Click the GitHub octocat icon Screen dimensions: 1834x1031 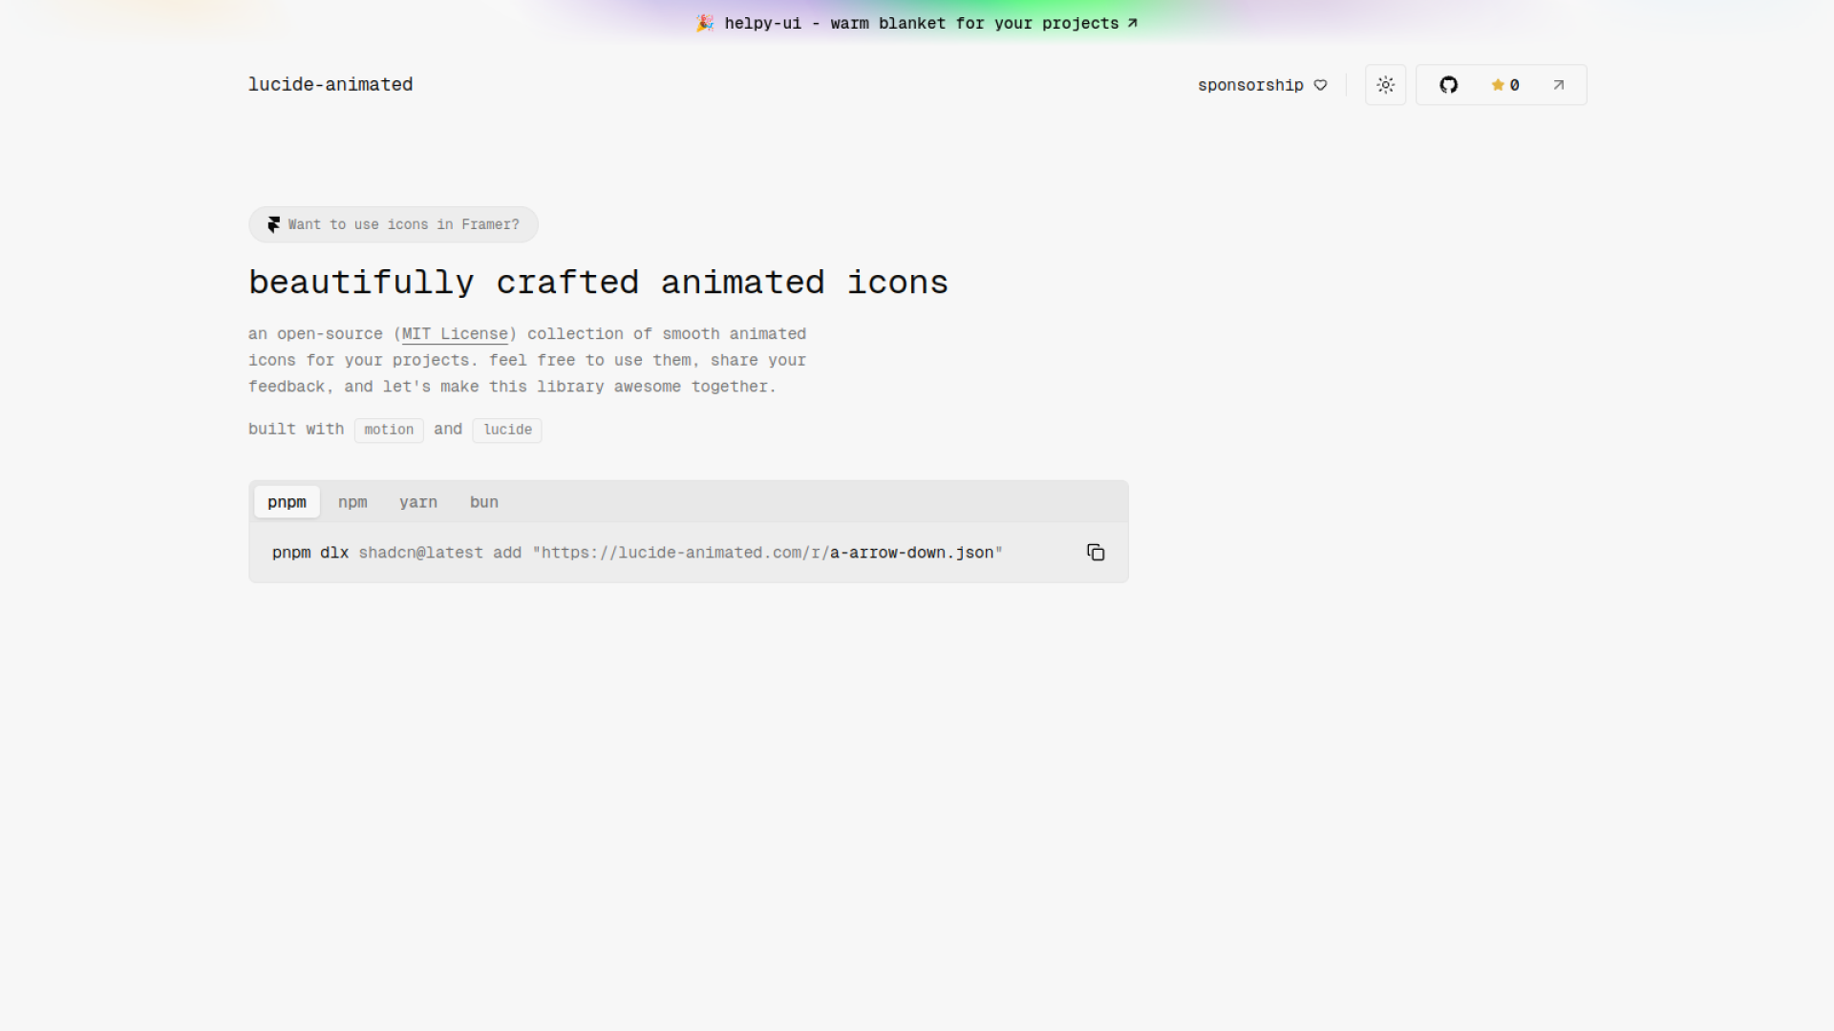pos(1448,85)
